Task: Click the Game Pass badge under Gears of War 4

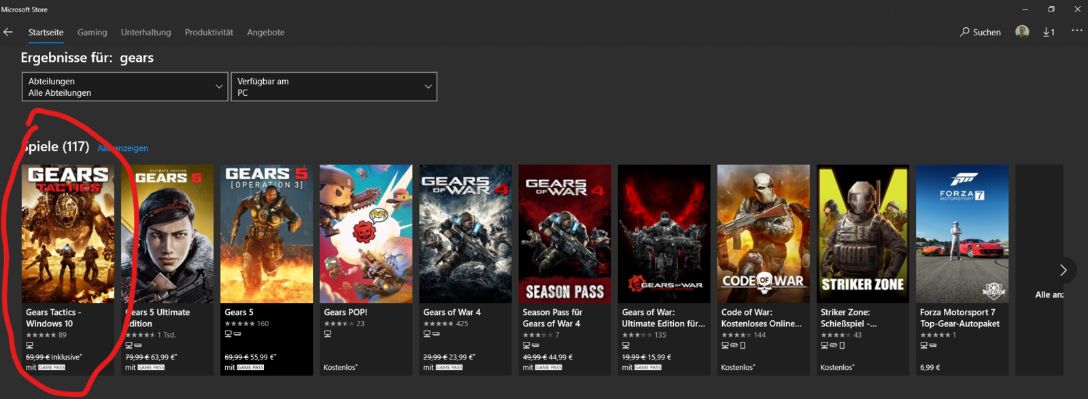Action: [449, 368]
